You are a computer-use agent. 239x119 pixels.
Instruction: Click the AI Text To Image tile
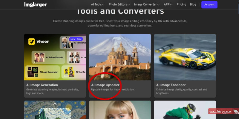[x=74, y=72]
